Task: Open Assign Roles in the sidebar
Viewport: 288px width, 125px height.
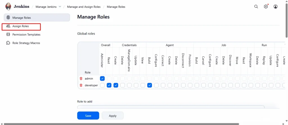Action: coord(21,26)
